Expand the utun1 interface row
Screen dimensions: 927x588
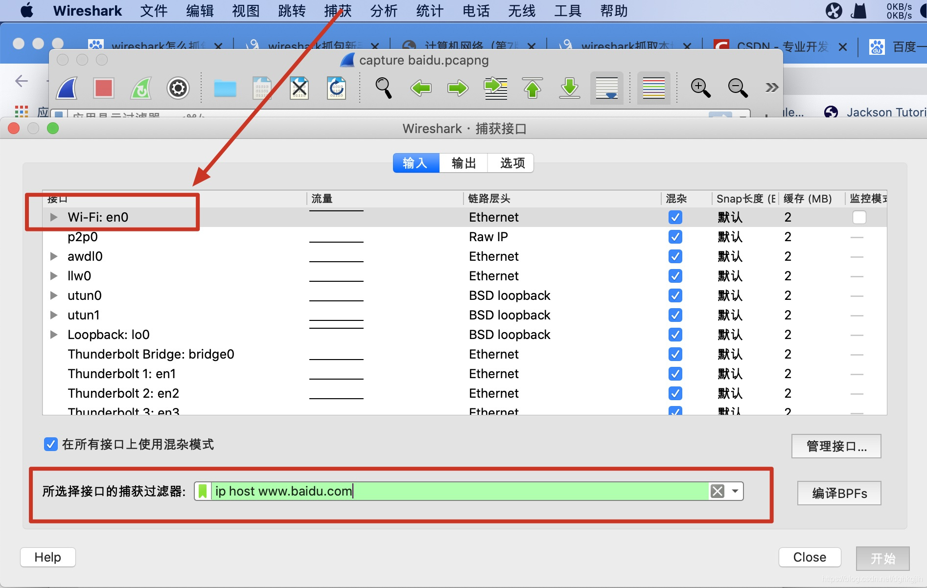coord(54,315)
